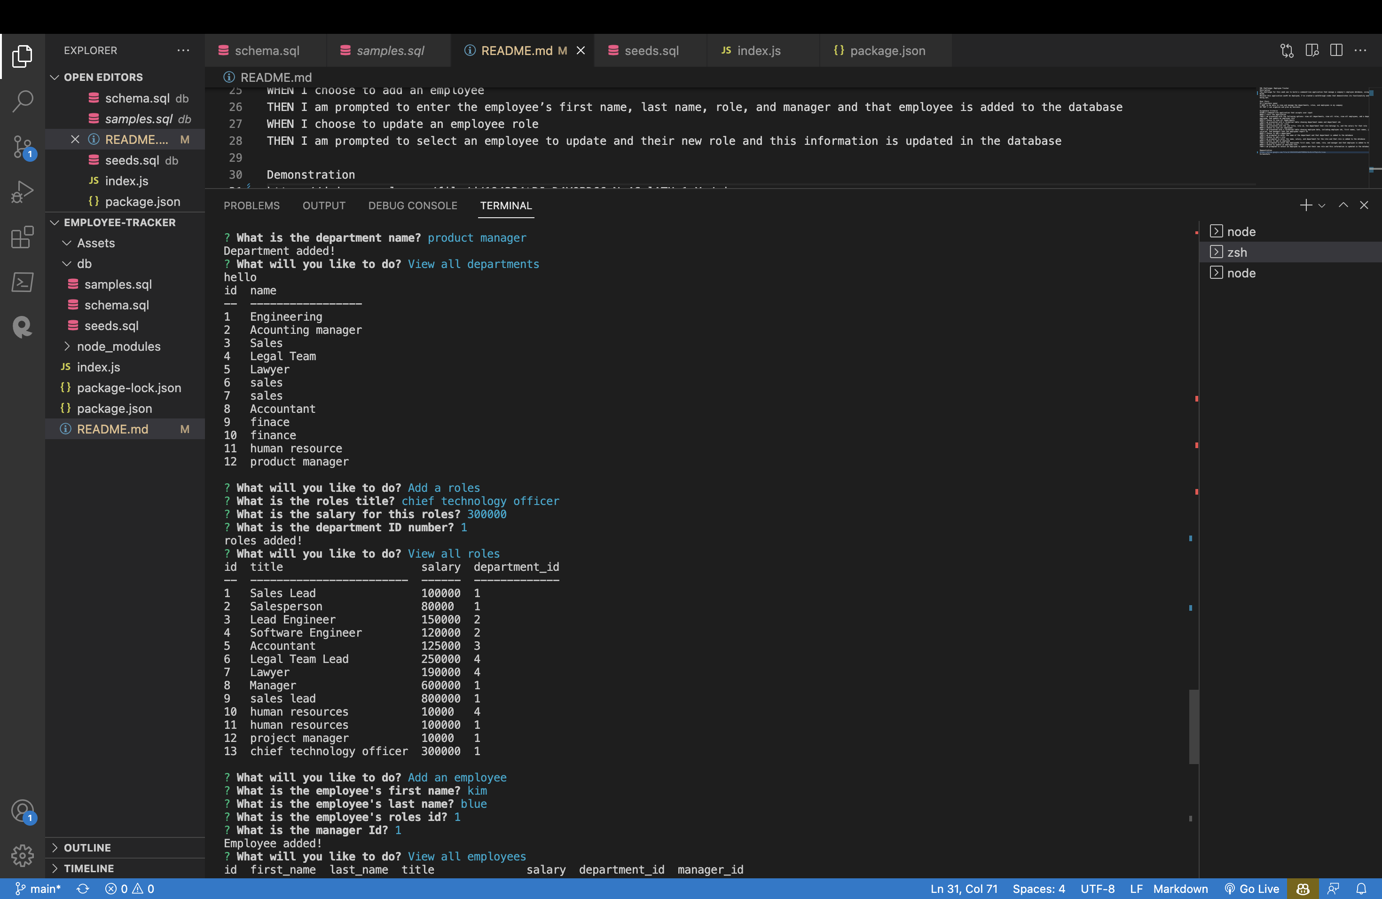Open the Search view in activity bar
Screen dimensions: 1382x899
click(22, 101)
